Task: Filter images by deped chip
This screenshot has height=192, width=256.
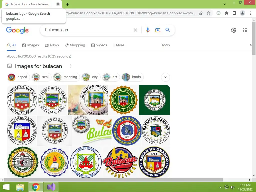Action: (18, 77)
